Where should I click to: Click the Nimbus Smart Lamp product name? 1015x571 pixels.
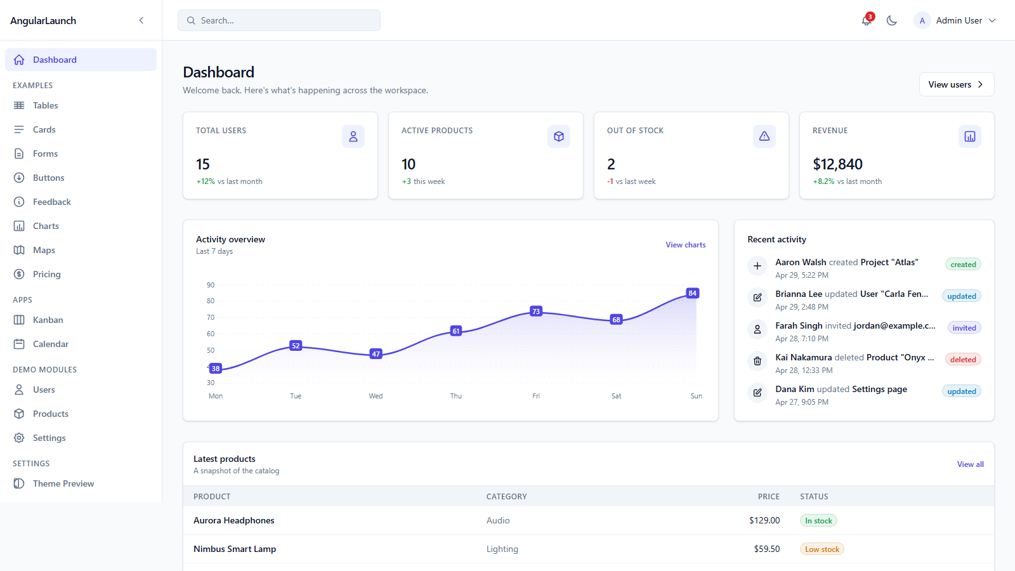(x=235, y=549)
